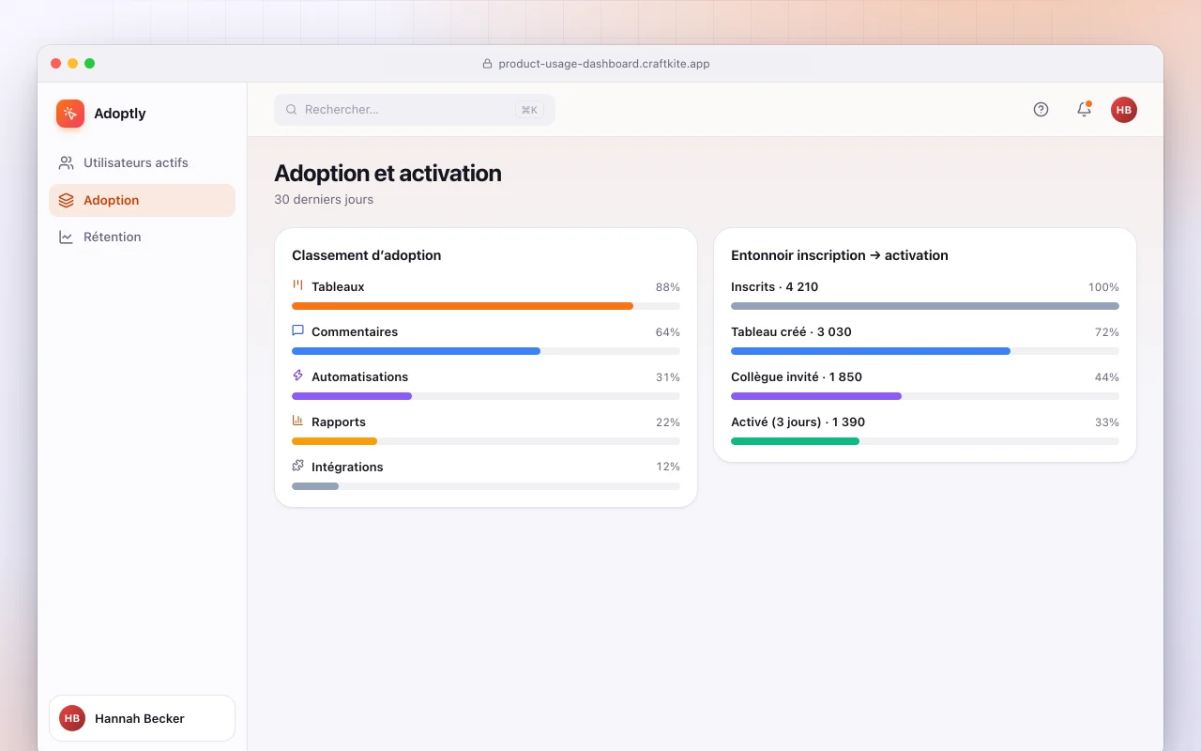
Task: Click "Tableau créé · 3 030" label
Action: [792, 332]
